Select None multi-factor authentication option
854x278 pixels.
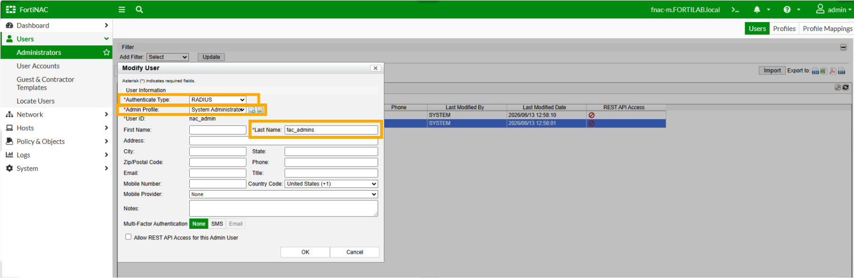click(199, 224)
